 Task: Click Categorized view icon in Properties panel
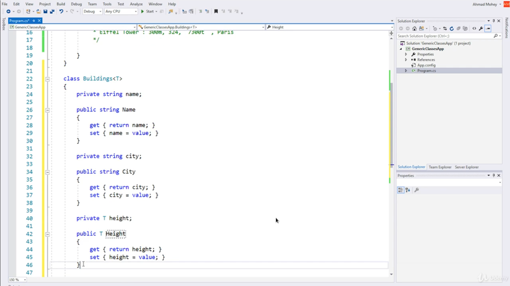(401, 190)
